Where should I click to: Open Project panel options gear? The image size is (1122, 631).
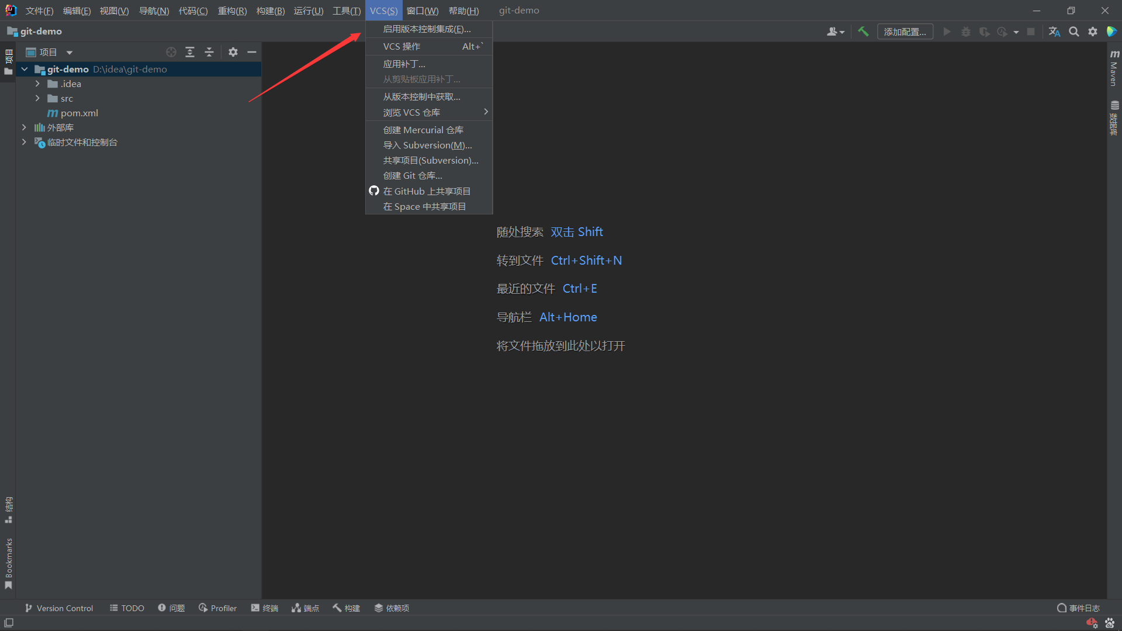pyautogui.click(x=233, y=52)
